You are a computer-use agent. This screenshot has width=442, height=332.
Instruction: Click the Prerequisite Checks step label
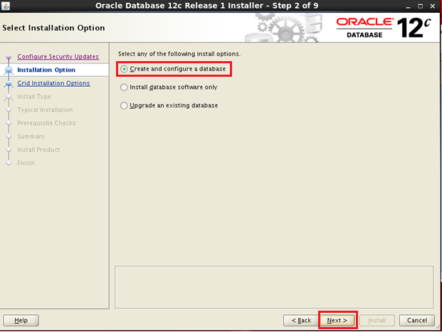pos(46,123)
